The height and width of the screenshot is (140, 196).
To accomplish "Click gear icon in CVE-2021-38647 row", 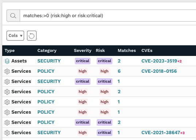I will 7,133.
